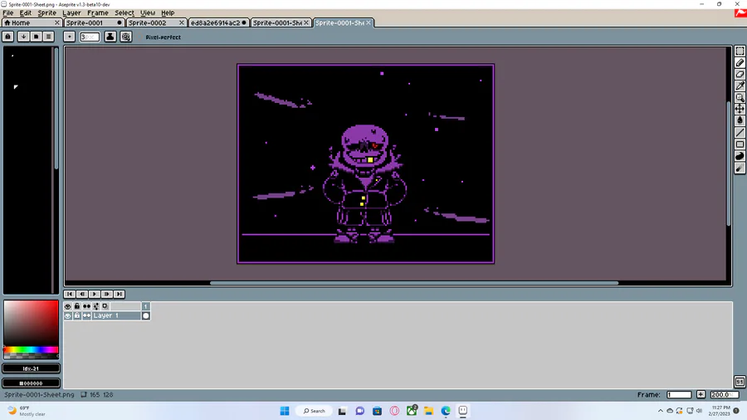Toggle all layers visibility eye in timeline header

68,306
